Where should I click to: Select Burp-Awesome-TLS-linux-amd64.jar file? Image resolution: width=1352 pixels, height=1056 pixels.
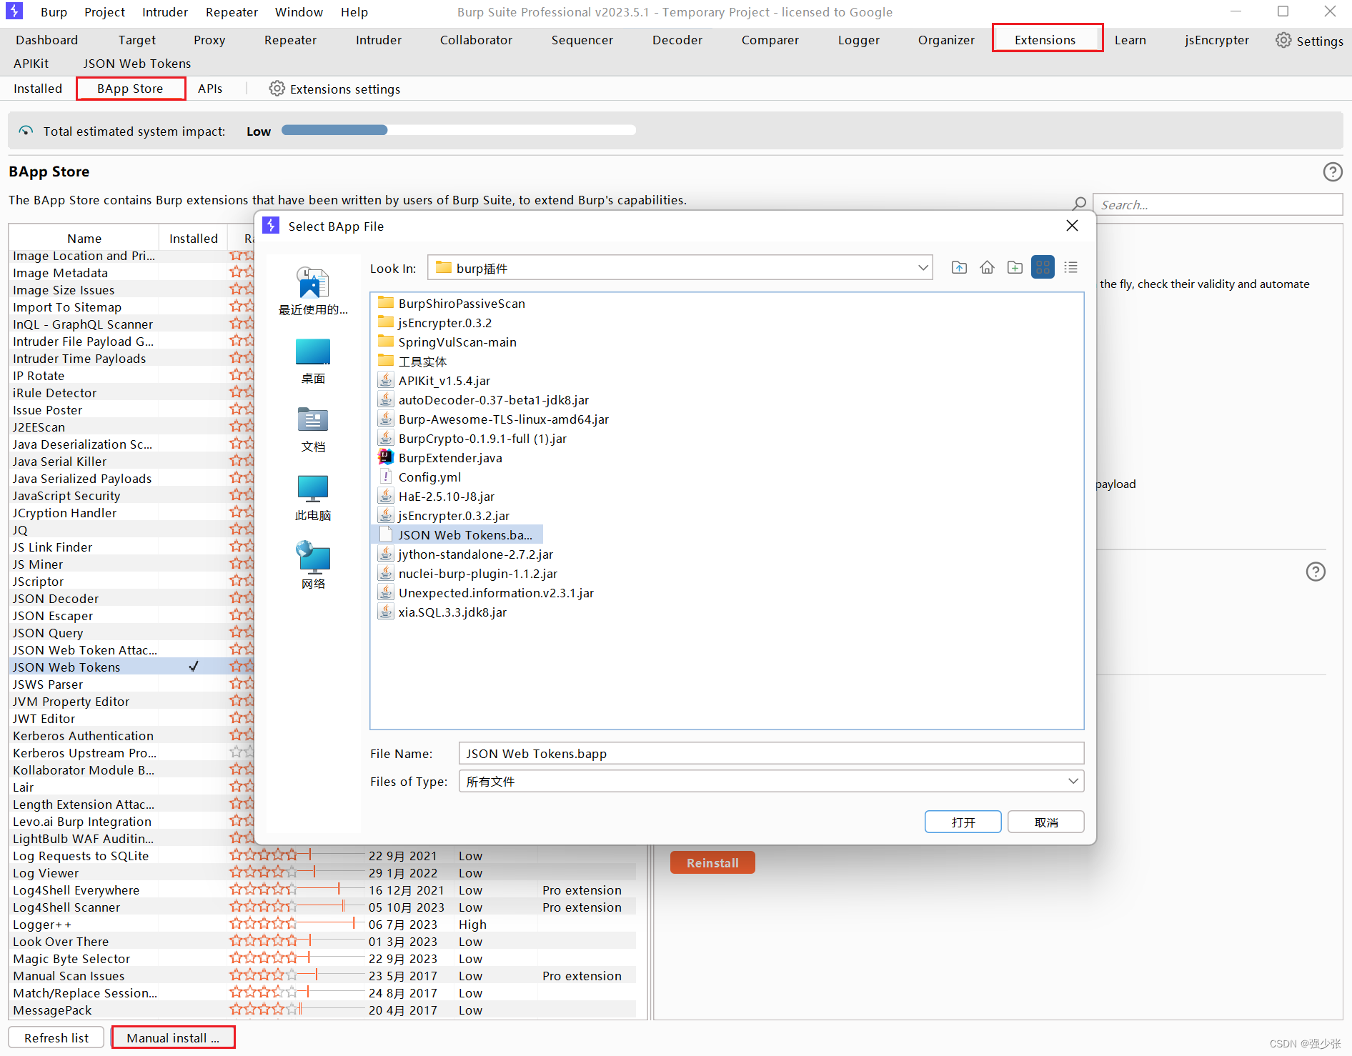tap(494, 419)
